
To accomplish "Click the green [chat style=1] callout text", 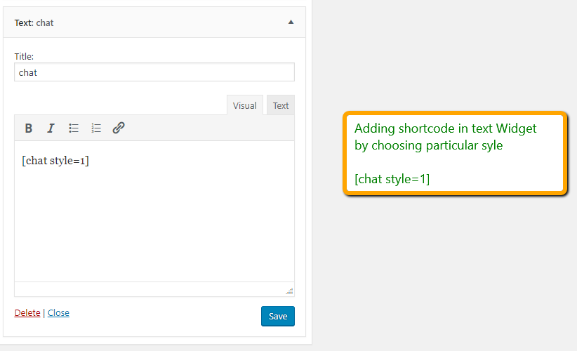I will tap(392, 179).
